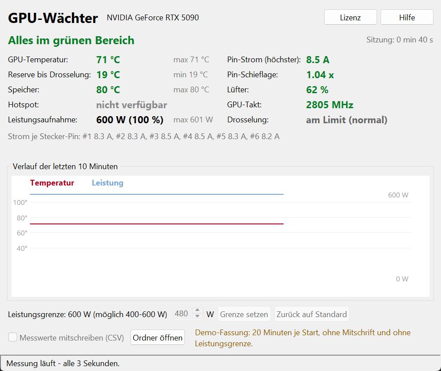The width and height of the screenshot is (441, 371).
Task: Click the 'Verlauf der letzten 10 Minuten' group title
Action: click(65, 167)
